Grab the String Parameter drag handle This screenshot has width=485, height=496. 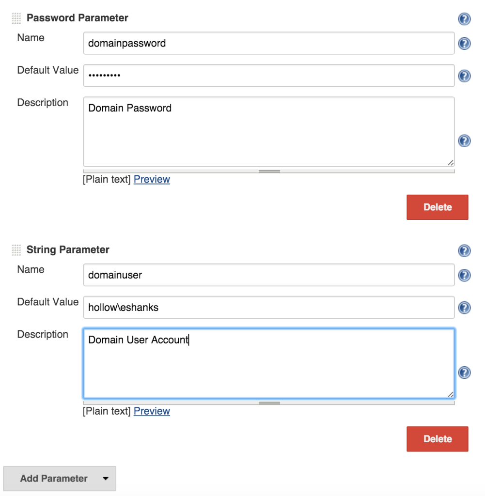click(16, 250)
